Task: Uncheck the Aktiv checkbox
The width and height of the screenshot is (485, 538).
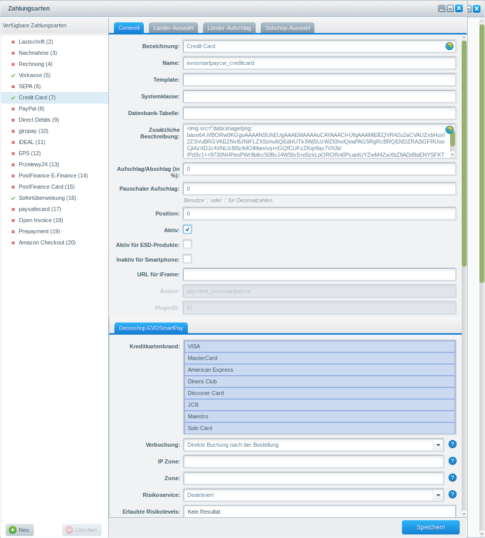Action: (187, 229)
